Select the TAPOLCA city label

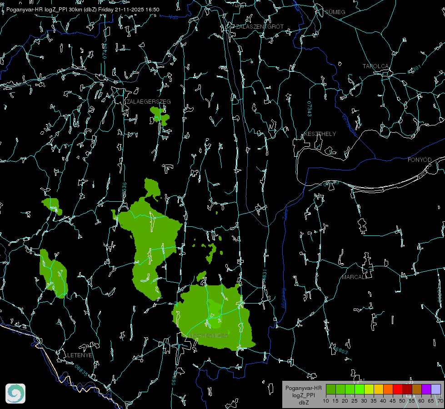click(x=375, y=66)
